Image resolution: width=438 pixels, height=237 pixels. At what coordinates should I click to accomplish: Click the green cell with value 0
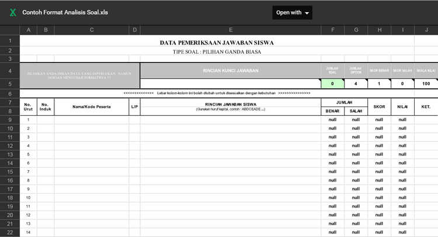333,84
